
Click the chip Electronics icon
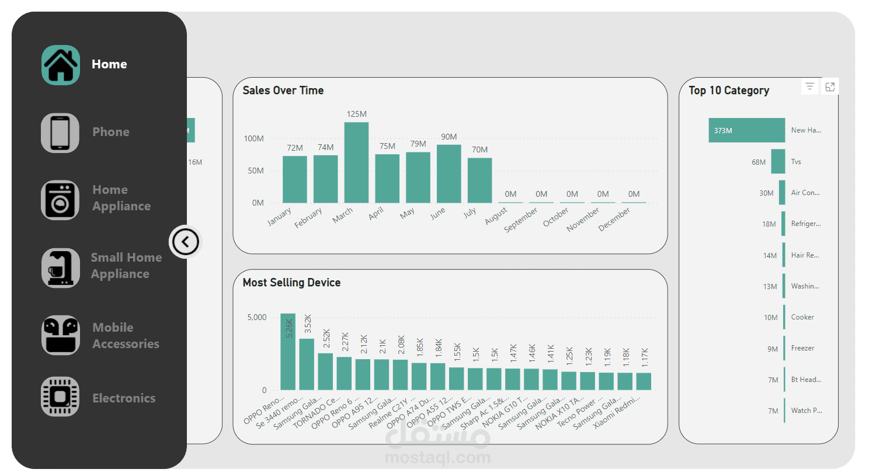pyautogui.click(x=60, y=397)
